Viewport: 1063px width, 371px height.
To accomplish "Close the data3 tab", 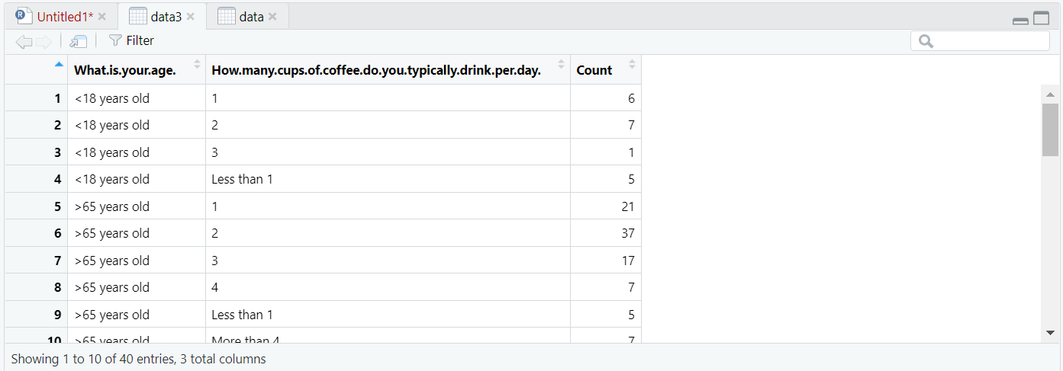I will pyautogui.click(x=191, y=17).
